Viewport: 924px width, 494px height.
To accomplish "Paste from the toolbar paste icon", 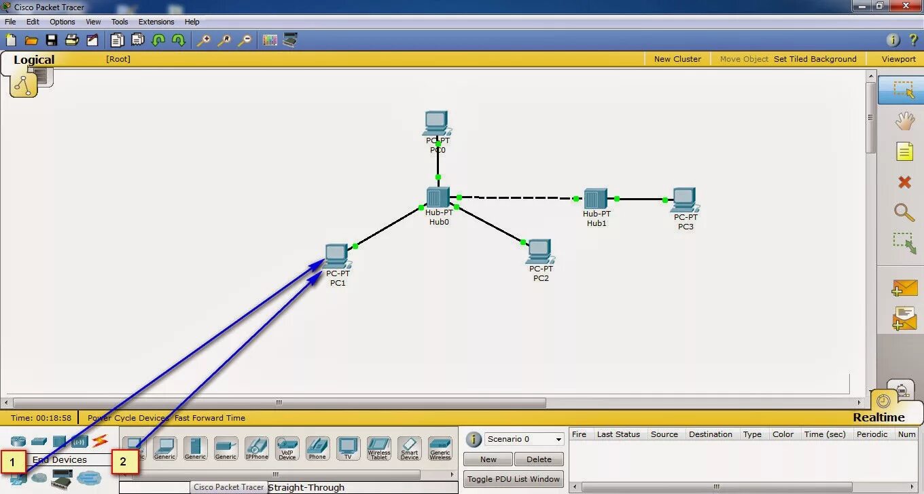I will 138,40.
